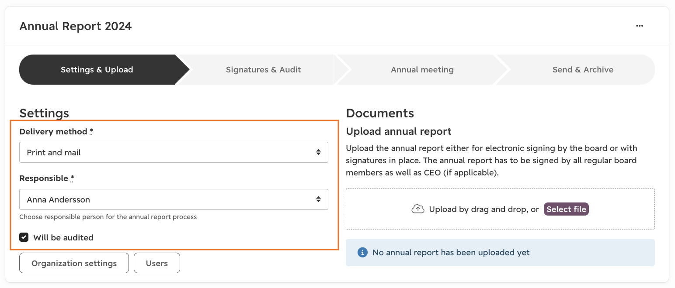Uncheck the Will be audited checkbox

point(24,237)
